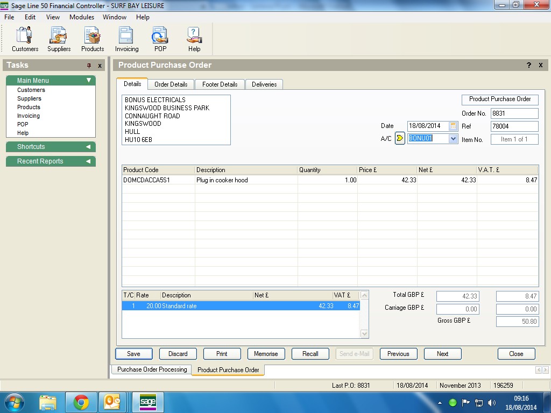Open the Products toolbar icon

coord(93,39)
